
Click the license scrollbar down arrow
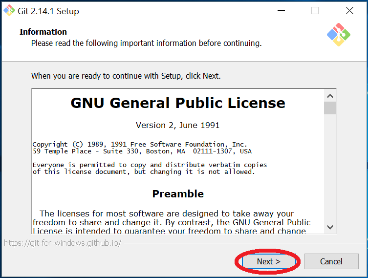pyautogui.click(x=330, y=227)
